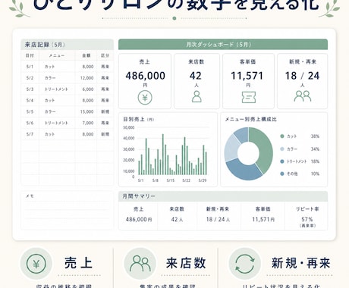Screen dimensions: 349x288
Task: Click the bottom 新規・再来 heading text
Action: click(x=301, y=263)
